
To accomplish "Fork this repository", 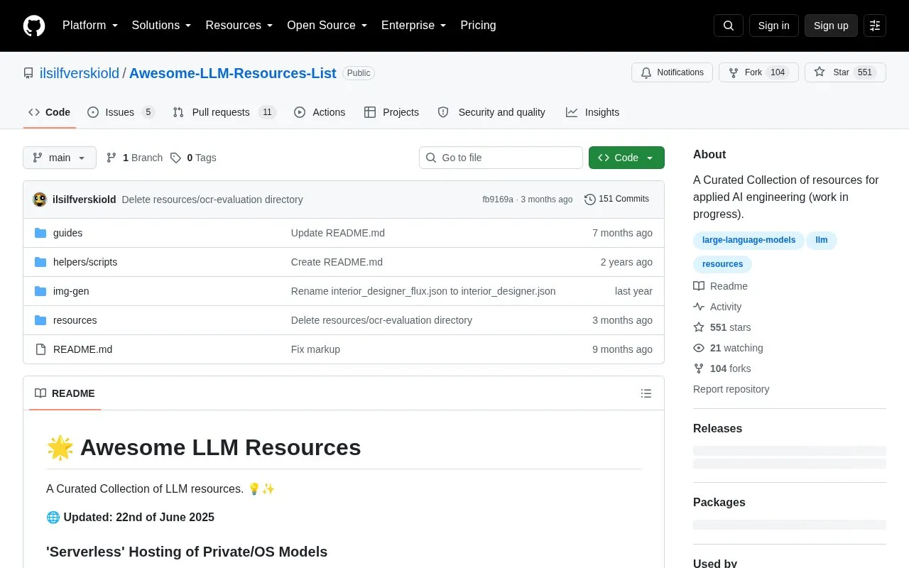I will [x=758, y=72].
